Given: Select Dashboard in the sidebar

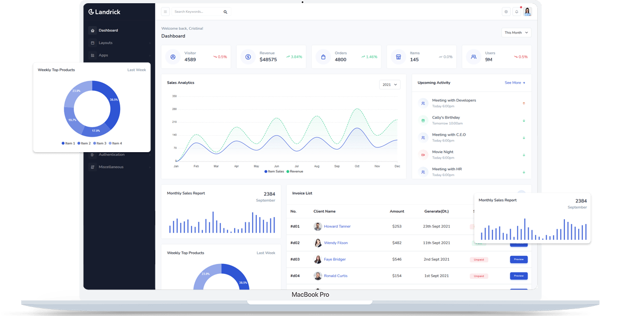Looking at the screenshot, I should click(107, 30).
